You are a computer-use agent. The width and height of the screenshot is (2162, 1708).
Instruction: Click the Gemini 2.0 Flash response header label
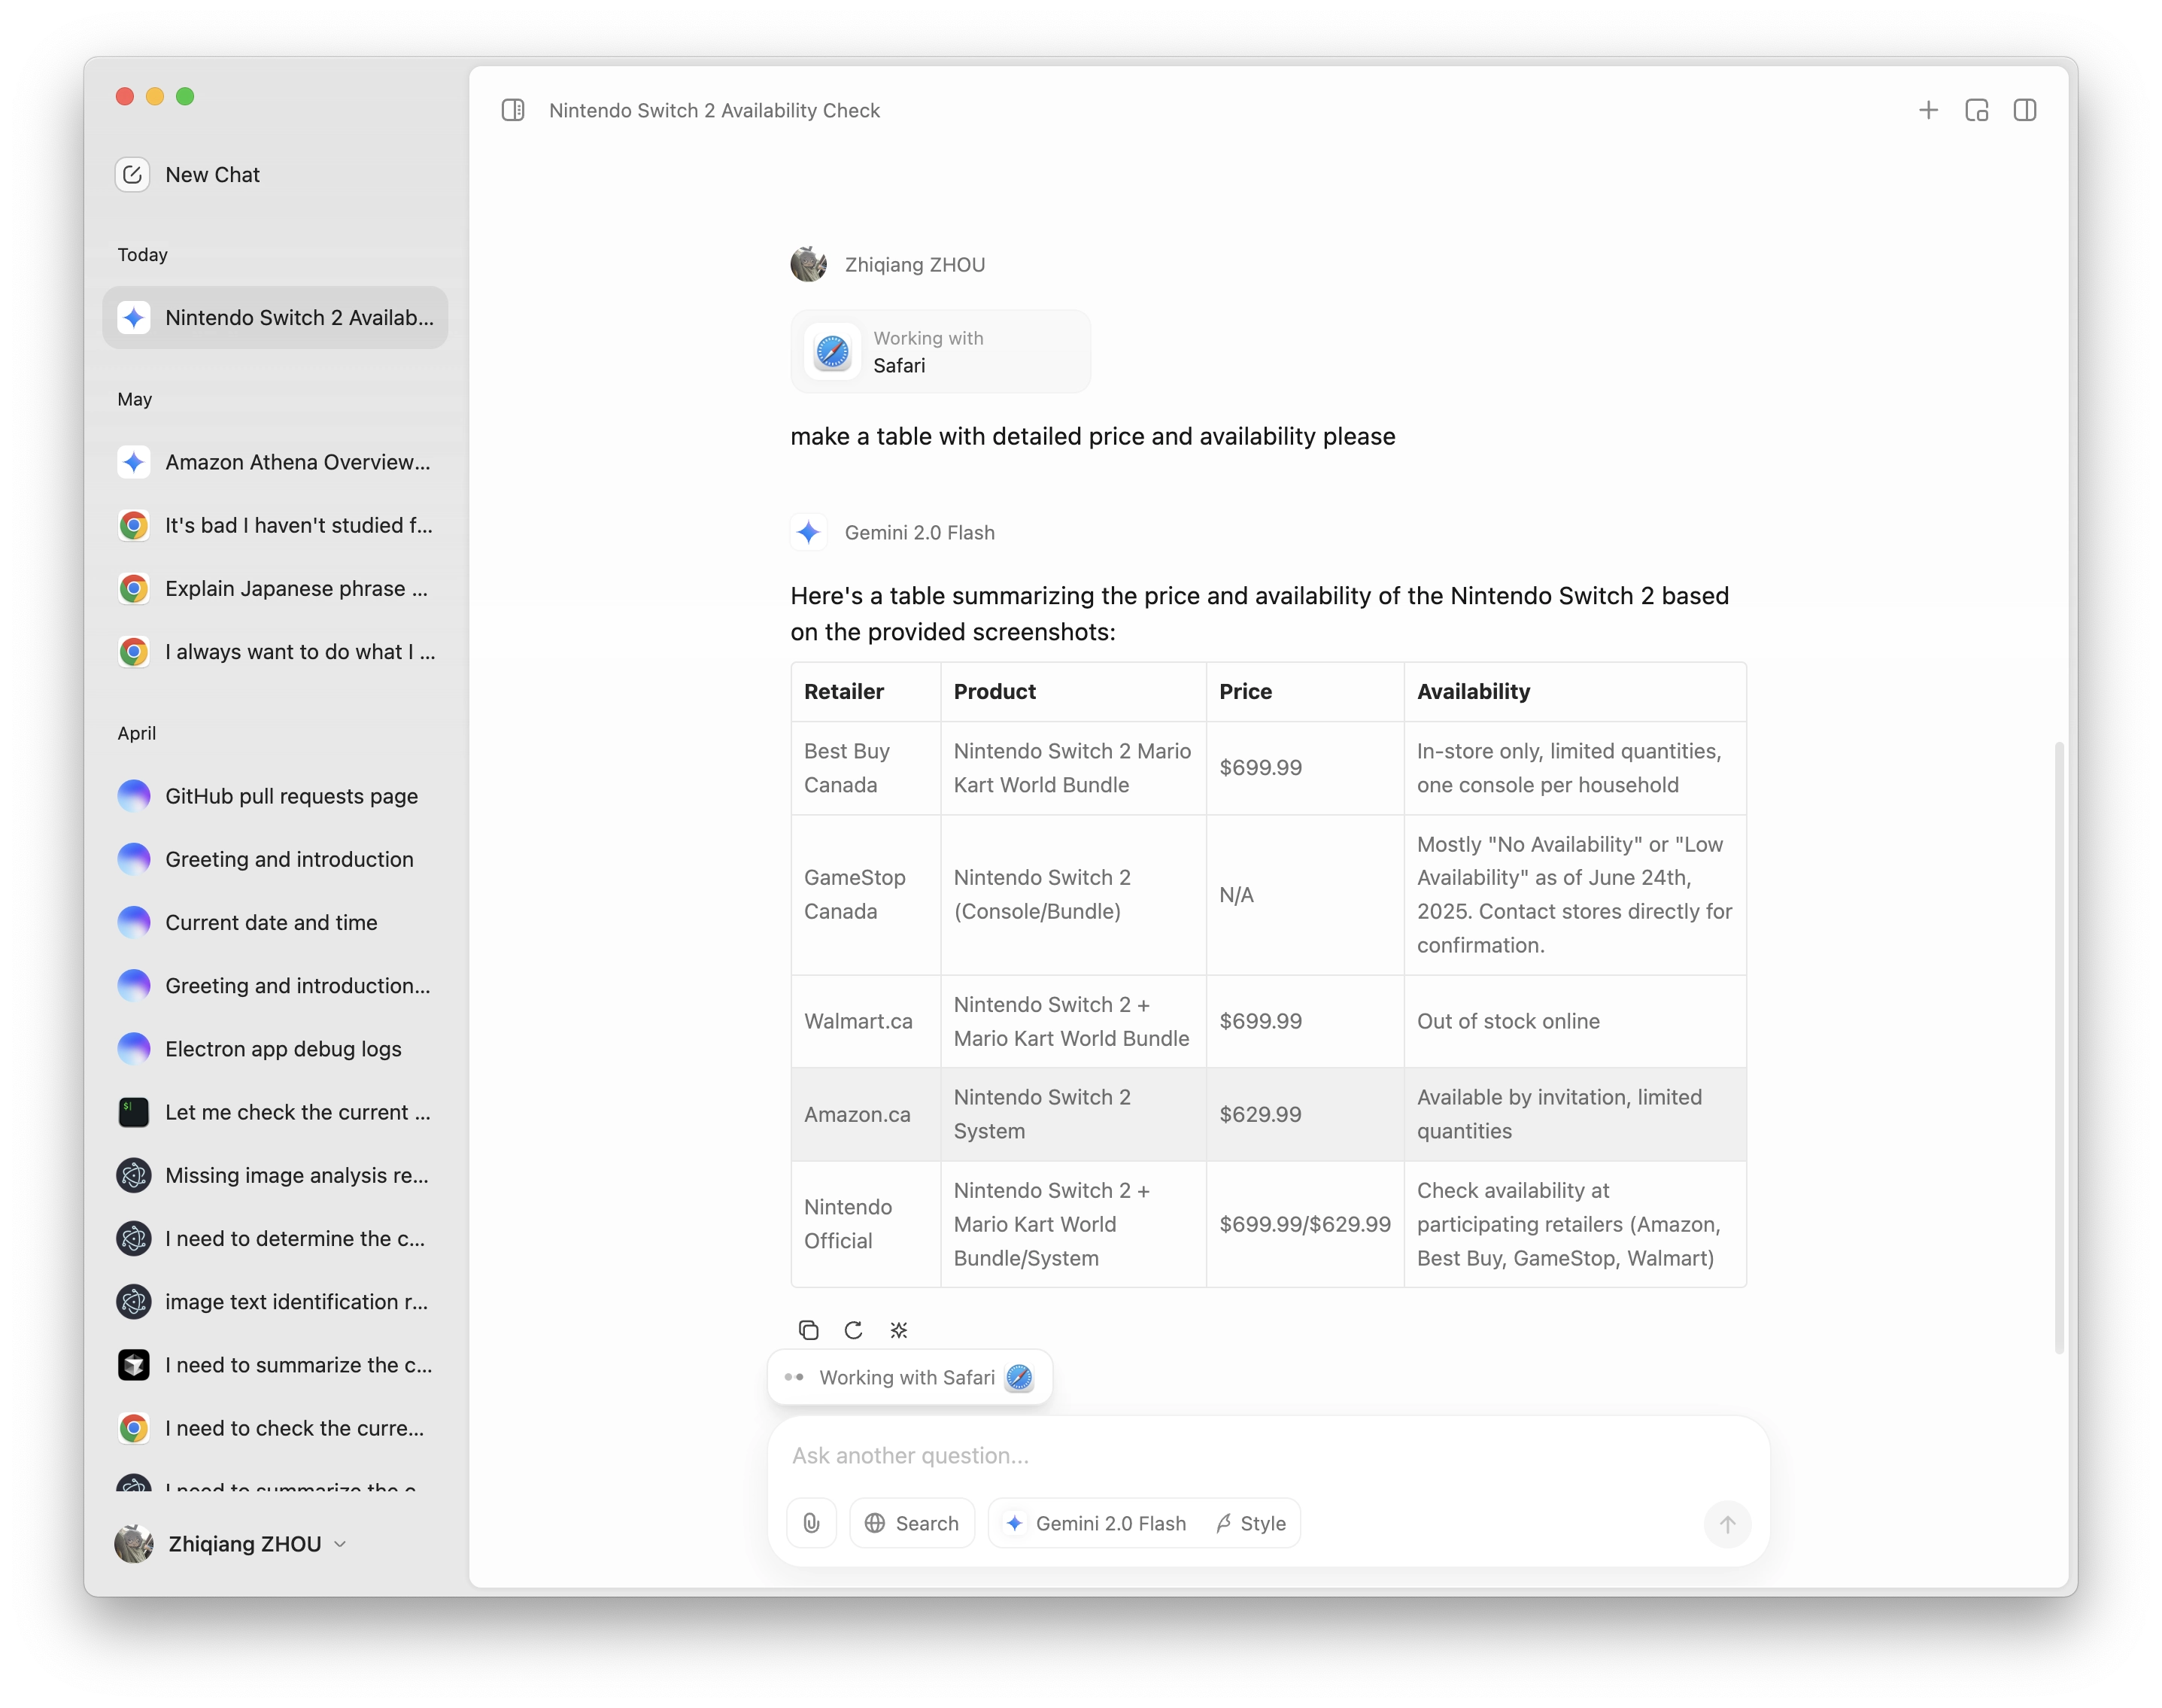(919, 532)
